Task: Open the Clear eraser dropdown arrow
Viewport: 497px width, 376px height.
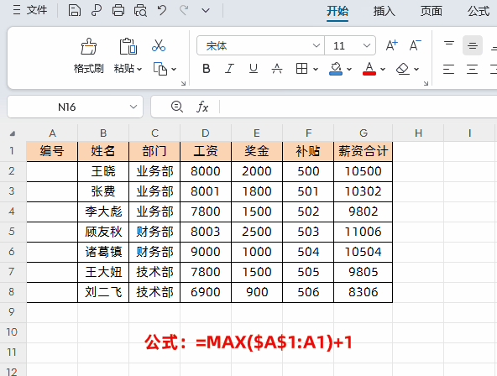Action: point(416,69)
